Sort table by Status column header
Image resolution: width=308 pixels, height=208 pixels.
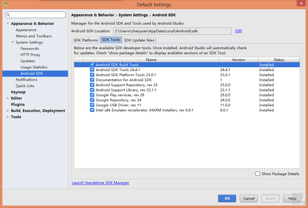[x=279, y=60]
